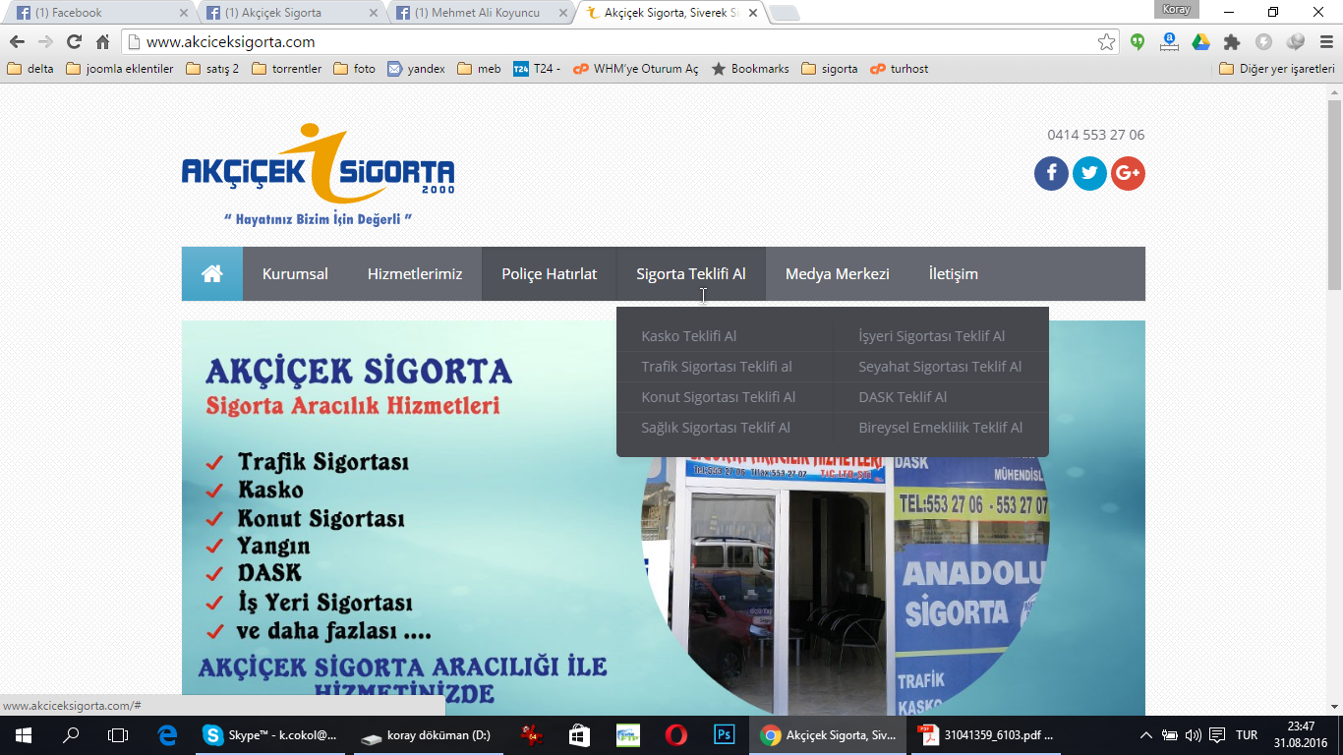
Task: Open the joomla eklentiler bookmarks folder
Action: coord(119,69)
